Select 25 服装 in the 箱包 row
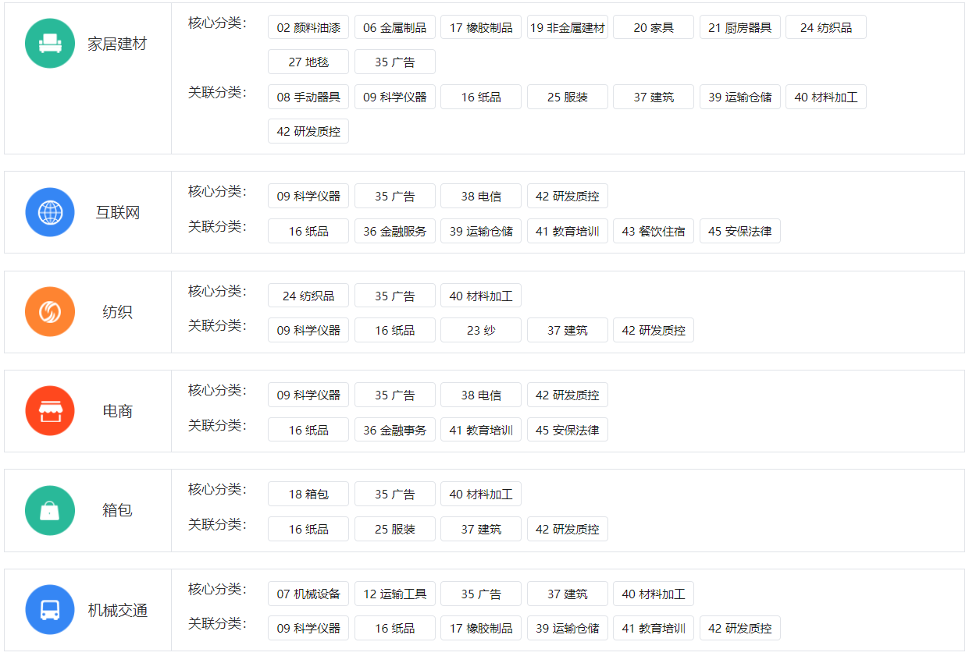The width and height of the screenshot is (969, 656). click(395, 529)
